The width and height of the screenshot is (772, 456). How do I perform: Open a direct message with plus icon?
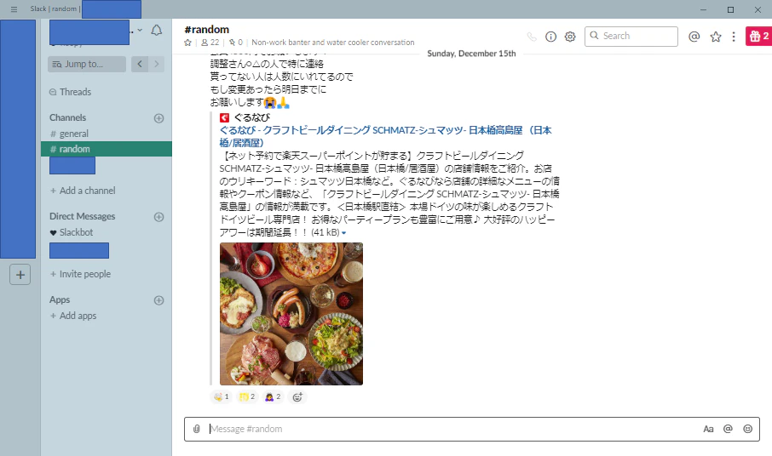(x=158, y=217)
